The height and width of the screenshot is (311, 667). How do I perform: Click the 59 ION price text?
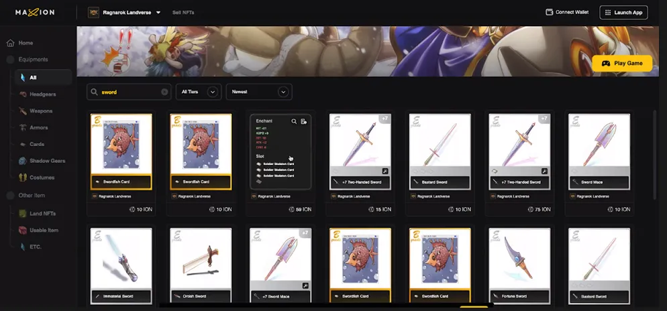click(x=304, y=210)
